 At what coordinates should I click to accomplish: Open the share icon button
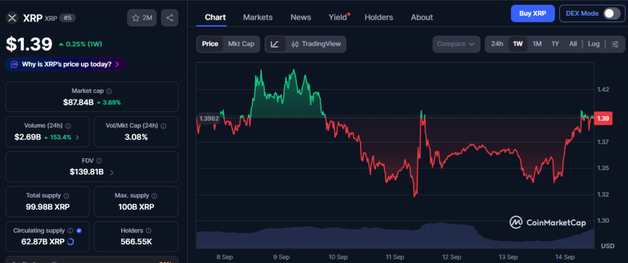click(x=169, y=18)
